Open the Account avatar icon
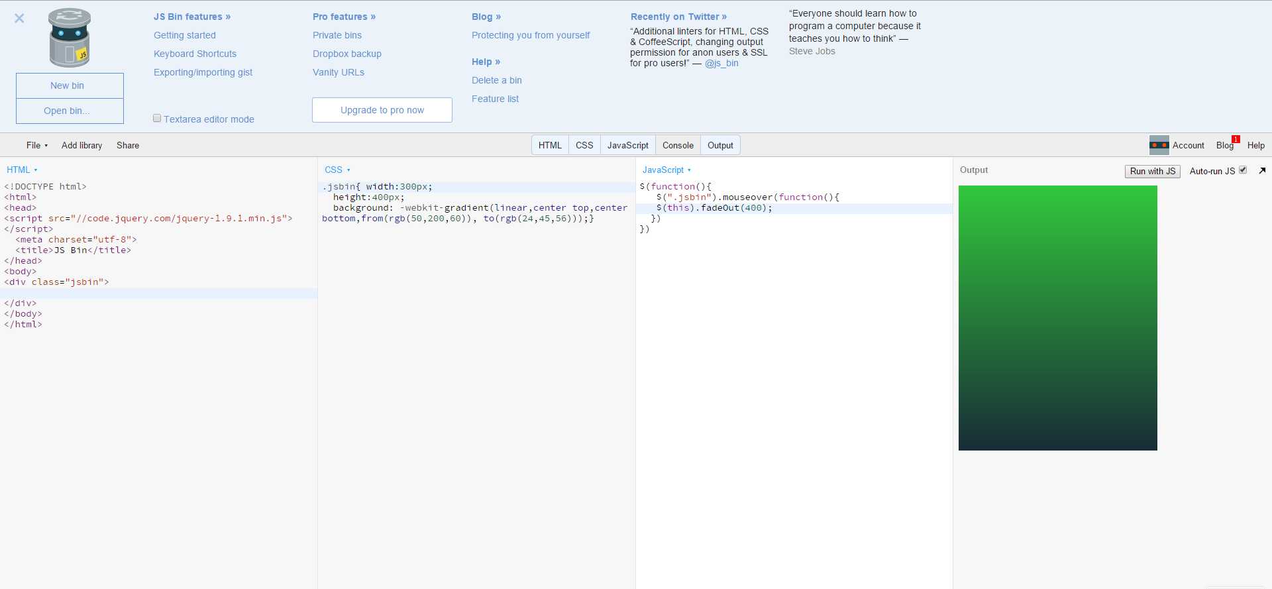Screen dimensions: 1272x589 pyautogui.click(x=1159, y=145)
